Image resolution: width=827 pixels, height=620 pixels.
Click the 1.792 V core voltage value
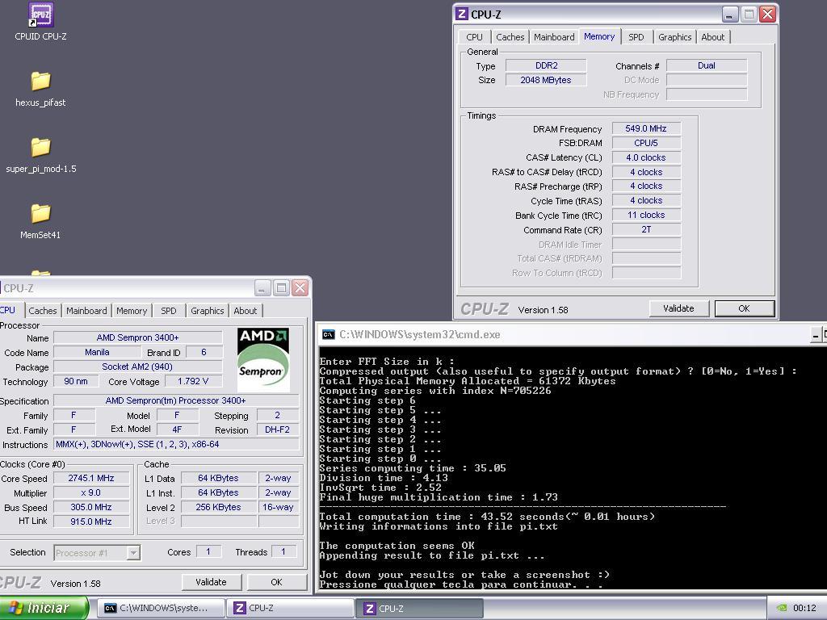193,381
